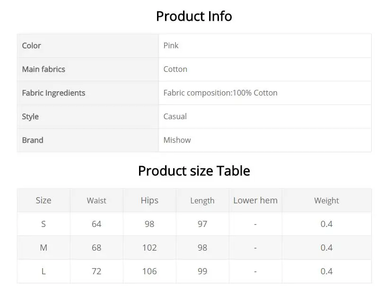Select the L size row cell

coord(44,271)
